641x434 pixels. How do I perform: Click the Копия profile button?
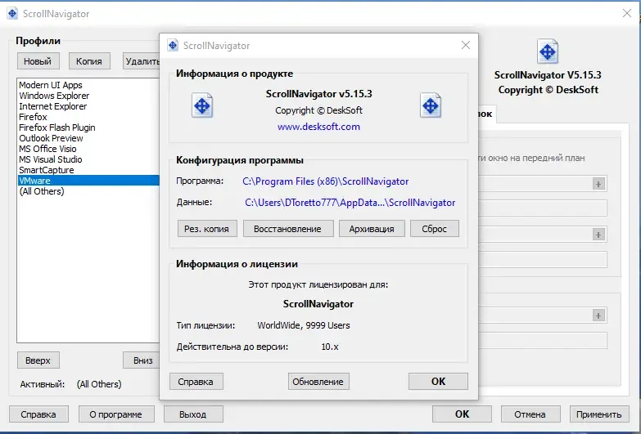pos(89,61)
